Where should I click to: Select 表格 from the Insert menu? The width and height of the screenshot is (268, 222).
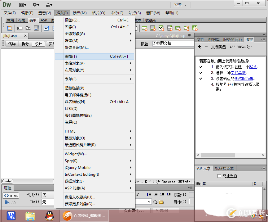point(71,56)
